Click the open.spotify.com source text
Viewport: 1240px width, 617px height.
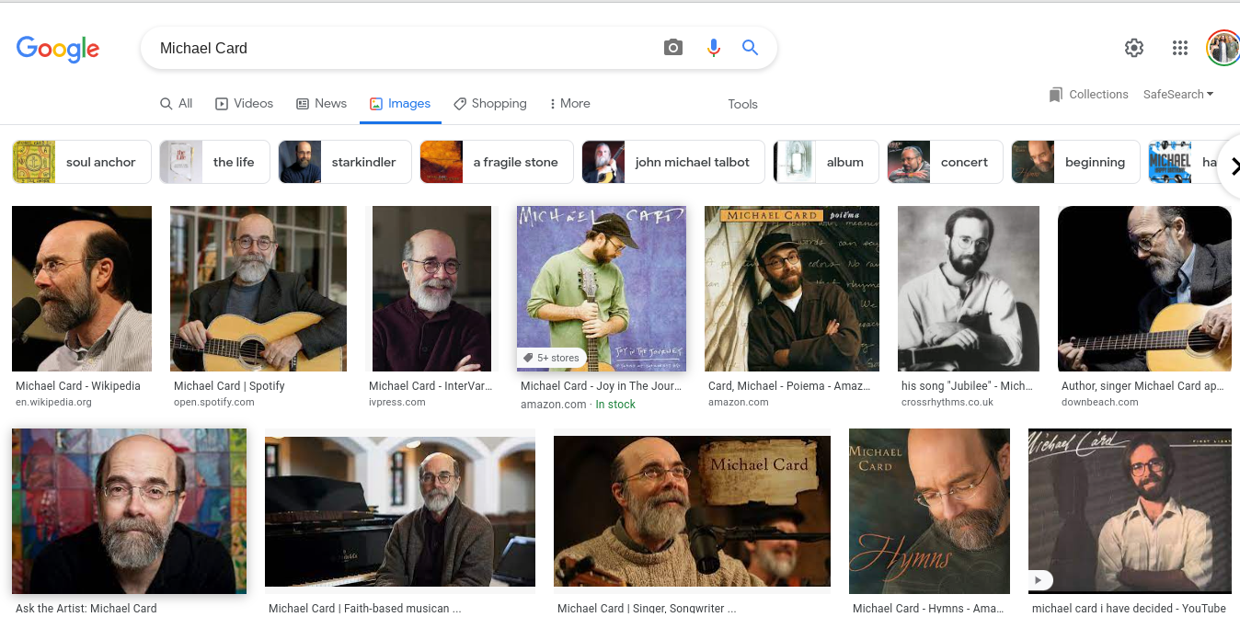point(216,403)
